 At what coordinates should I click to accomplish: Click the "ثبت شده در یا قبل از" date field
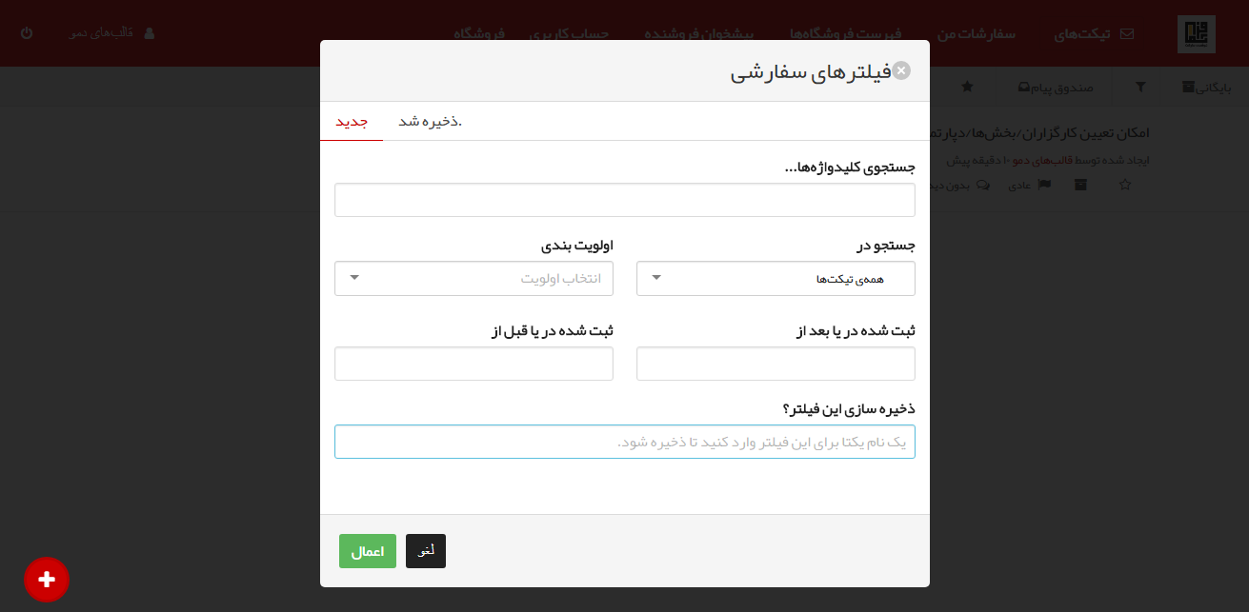point(473,364)
